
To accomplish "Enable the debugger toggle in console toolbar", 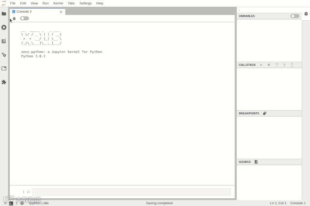I will click(x=24, y=18).
